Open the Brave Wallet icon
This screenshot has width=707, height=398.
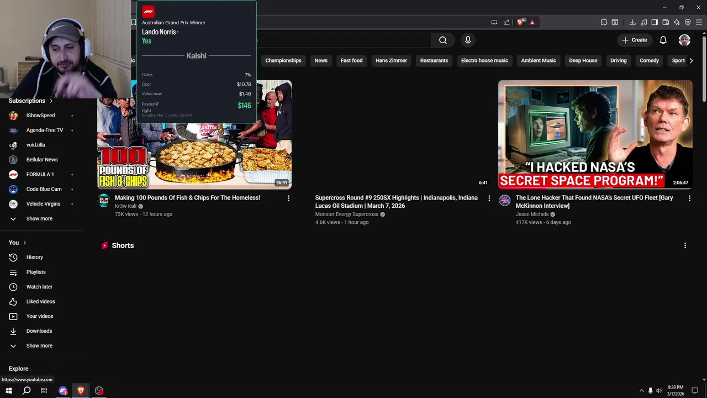pos(666,22)
